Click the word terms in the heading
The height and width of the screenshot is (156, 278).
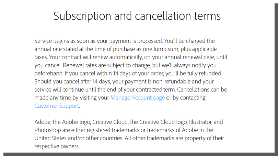coord(207,16)
